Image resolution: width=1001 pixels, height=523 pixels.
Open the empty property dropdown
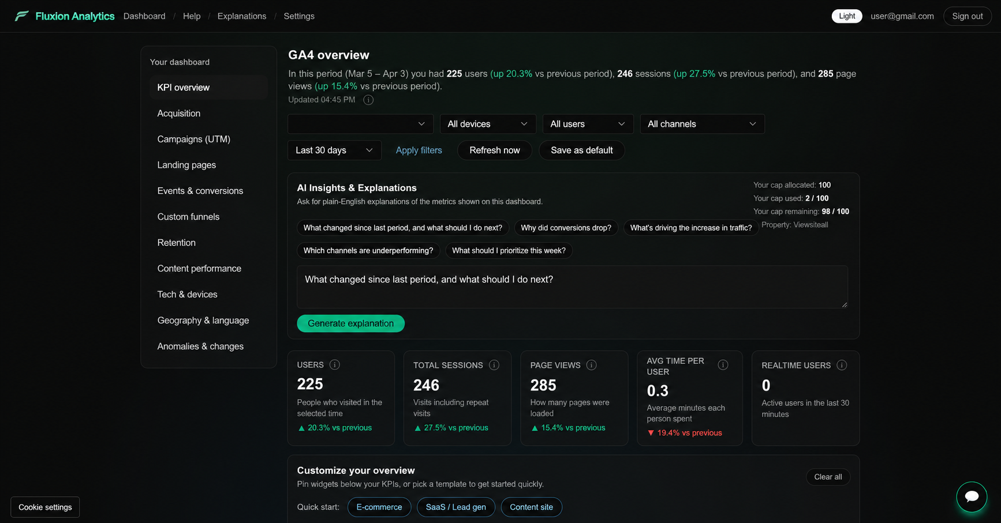pos(361,124)
